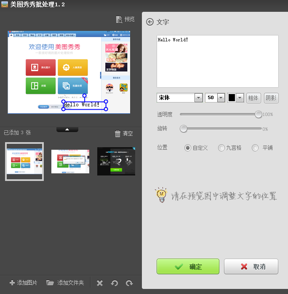Viewport: 288px width, 294px height.
Task: Toggle the 粗体 bold button
Action: click(253, 98)
